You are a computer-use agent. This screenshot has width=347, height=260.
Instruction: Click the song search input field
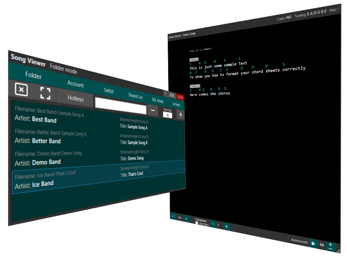click(121, 106)
